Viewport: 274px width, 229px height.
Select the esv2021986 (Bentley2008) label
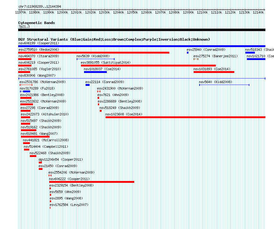click(42, 95)
